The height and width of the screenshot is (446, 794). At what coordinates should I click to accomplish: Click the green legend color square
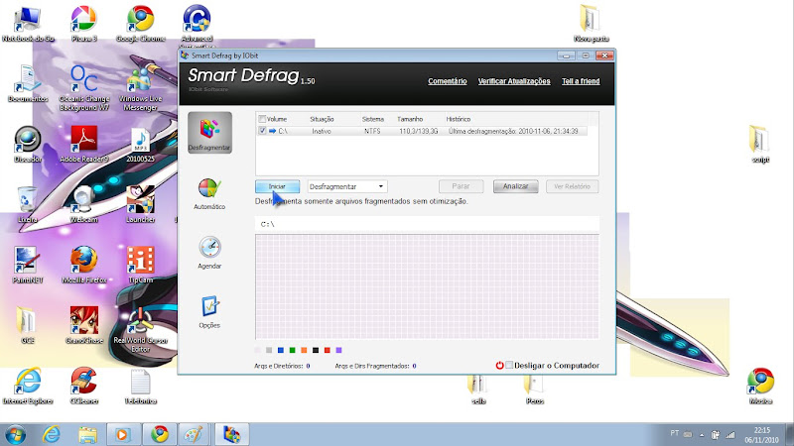tap(292, 350)
